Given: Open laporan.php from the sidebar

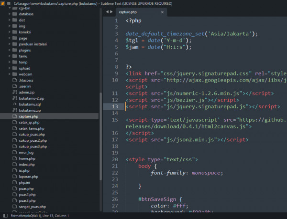Looking at the screenshot, I should coord(29,177).
